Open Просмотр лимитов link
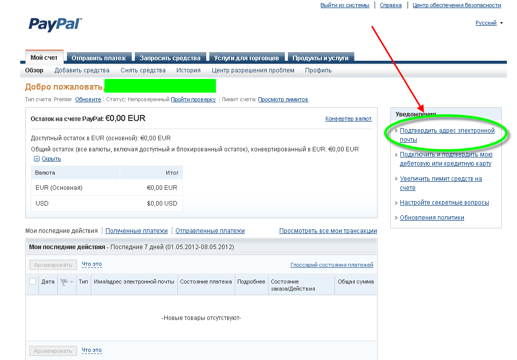The width and height of the screenshot is (517, 360). 283,99
